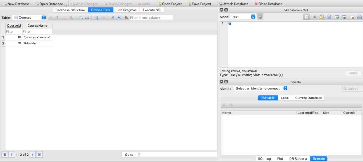
Task: Toggle word wrap icon in cell editor
Action: tap(314, 17)
